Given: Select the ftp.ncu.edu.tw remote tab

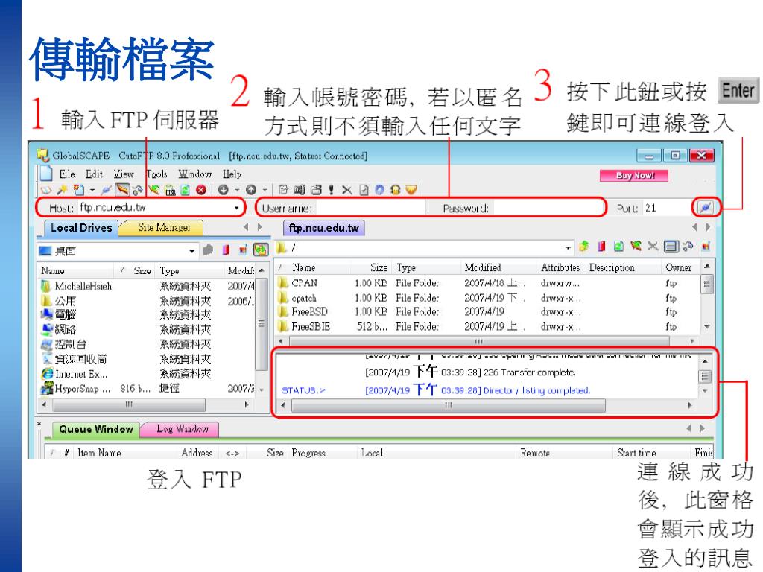Looking at the screenshot, I should (x=323, y=228).
